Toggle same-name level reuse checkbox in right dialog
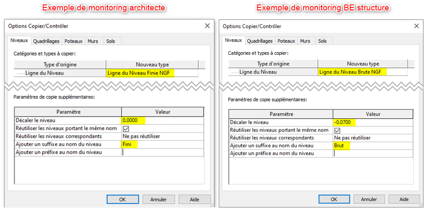The image size is (426, 209). coord(337,130)
